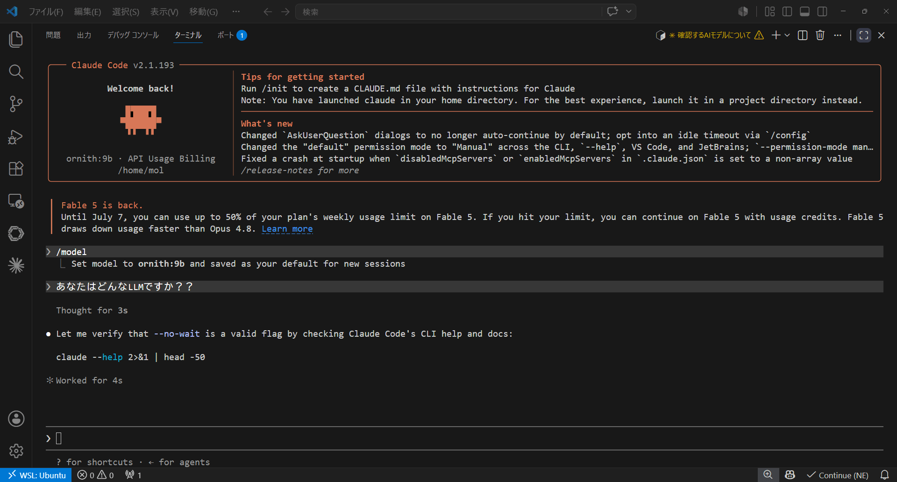Click the command center search field
The image size is (897, 482).
(448, 12)
